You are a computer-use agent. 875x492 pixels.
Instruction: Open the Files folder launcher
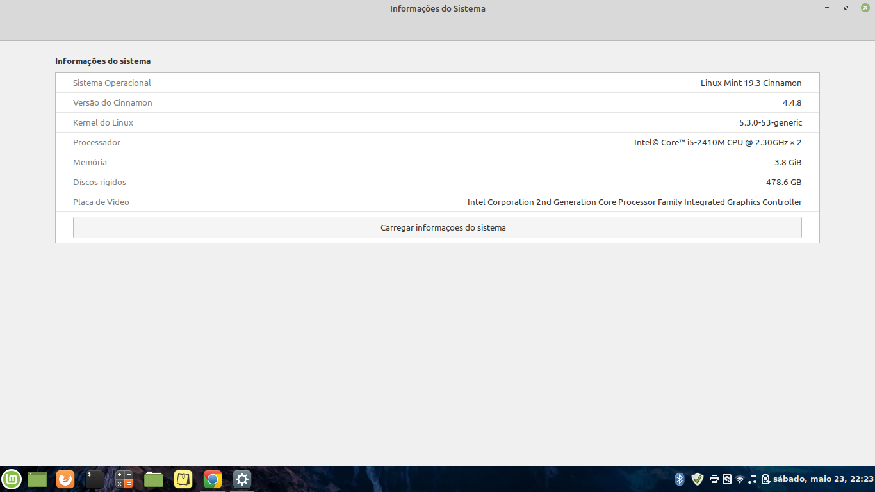tap(154, 479)
